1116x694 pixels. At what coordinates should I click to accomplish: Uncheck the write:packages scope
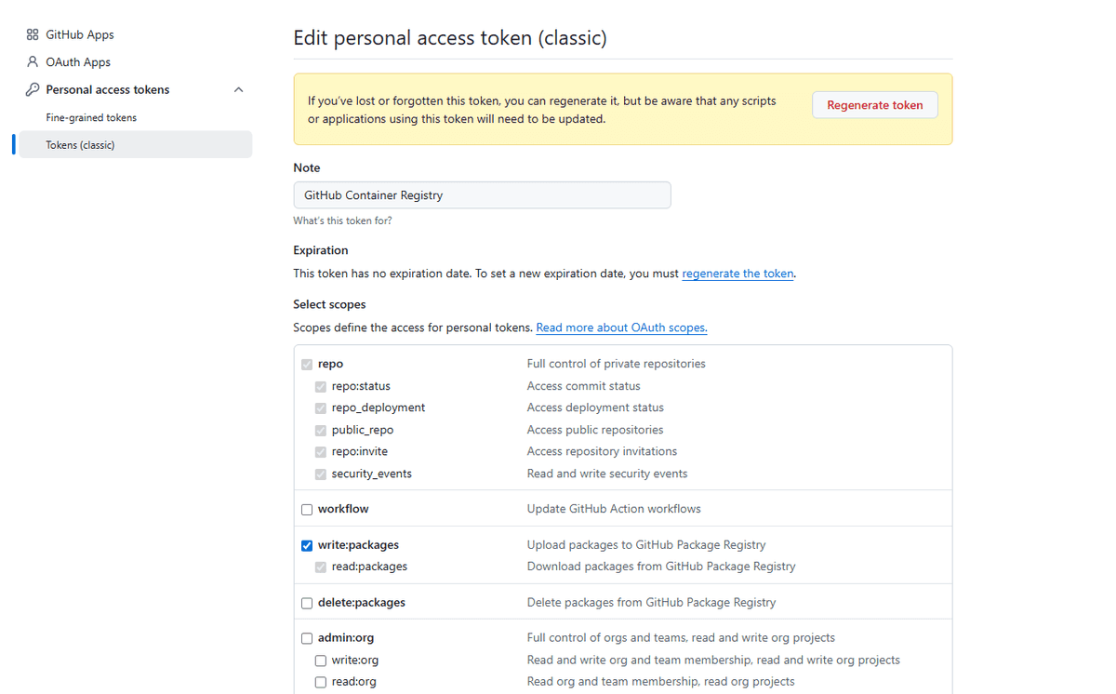(307, 545)
